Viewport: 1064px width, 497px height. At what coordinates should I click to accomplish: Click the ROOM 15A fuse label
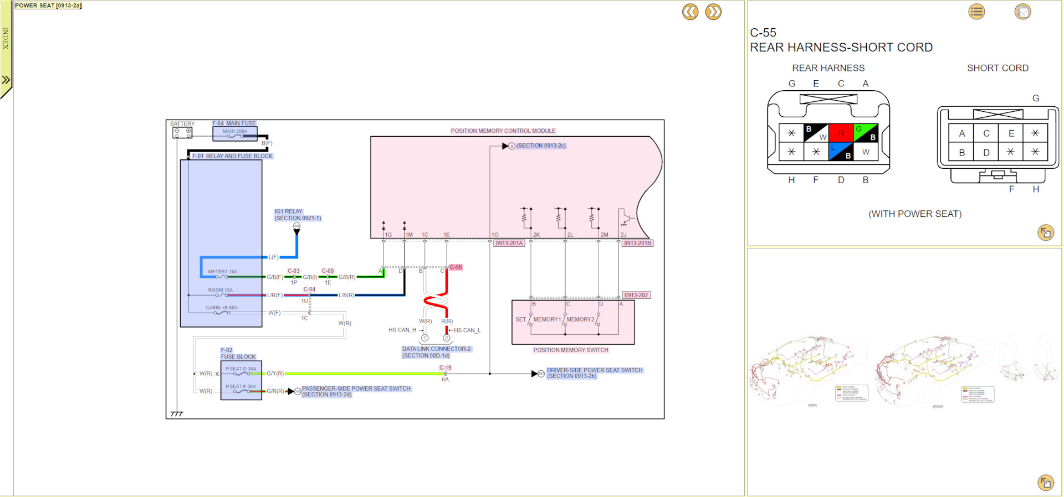(221, 290)
